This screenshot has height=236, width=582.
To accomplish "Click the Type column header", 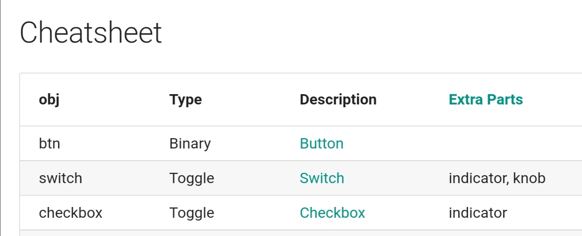I will [186, 100].
